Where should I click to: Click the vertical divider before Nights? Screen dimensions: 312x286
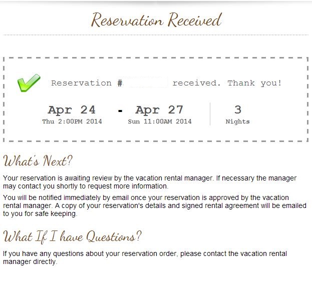pyautogui.click(x=210, y=114)
